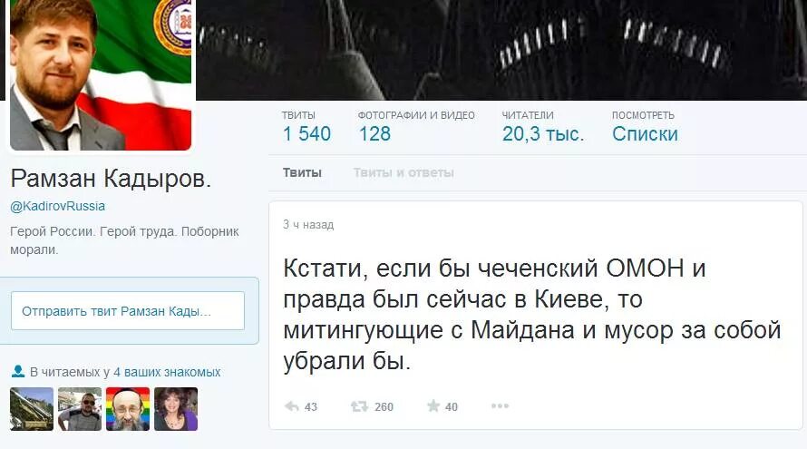Retweet using the retweet arrows icon
This screenshot has height=449, width=807.
(359, 406)
